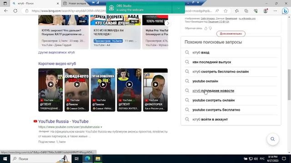Screen dimensions: 291x163
Task: Show next videos with carousel arrow
Action: [x=168, y=24]
